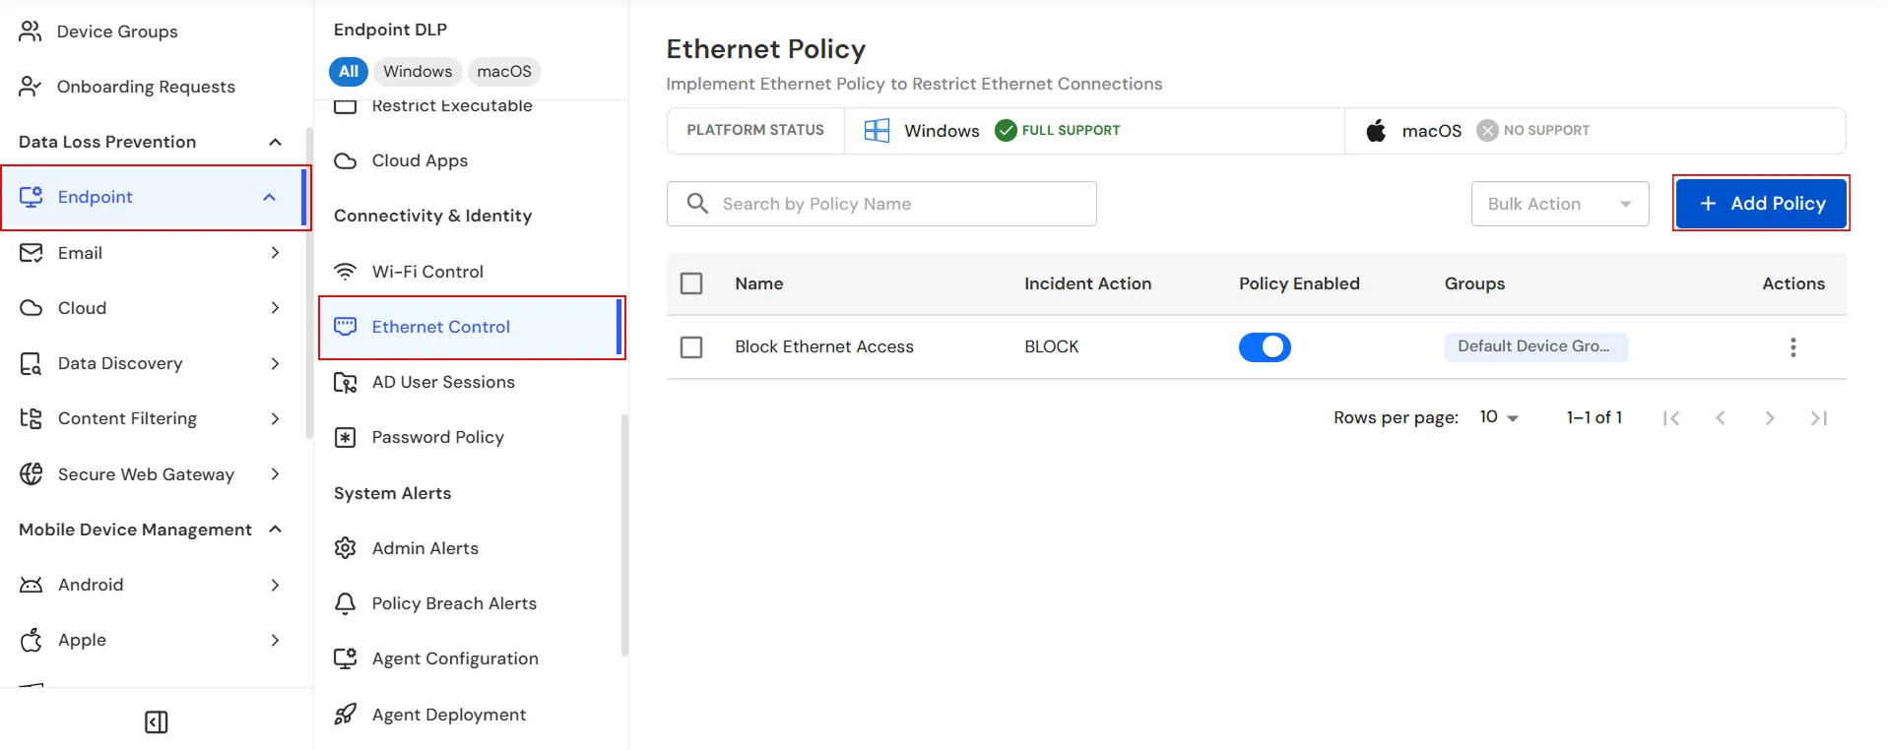1888x750 pixels.
Task: Open actions menu for Block Ethernet Access
Action: 1793,347
